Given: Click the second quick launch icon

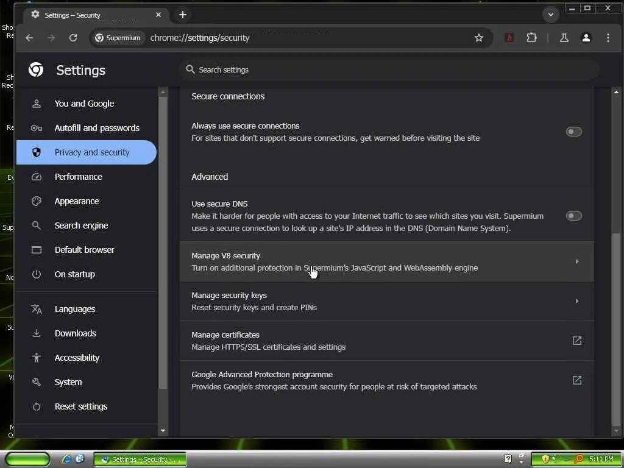Looking at the screenshot, I should click(x=80, y=459).
